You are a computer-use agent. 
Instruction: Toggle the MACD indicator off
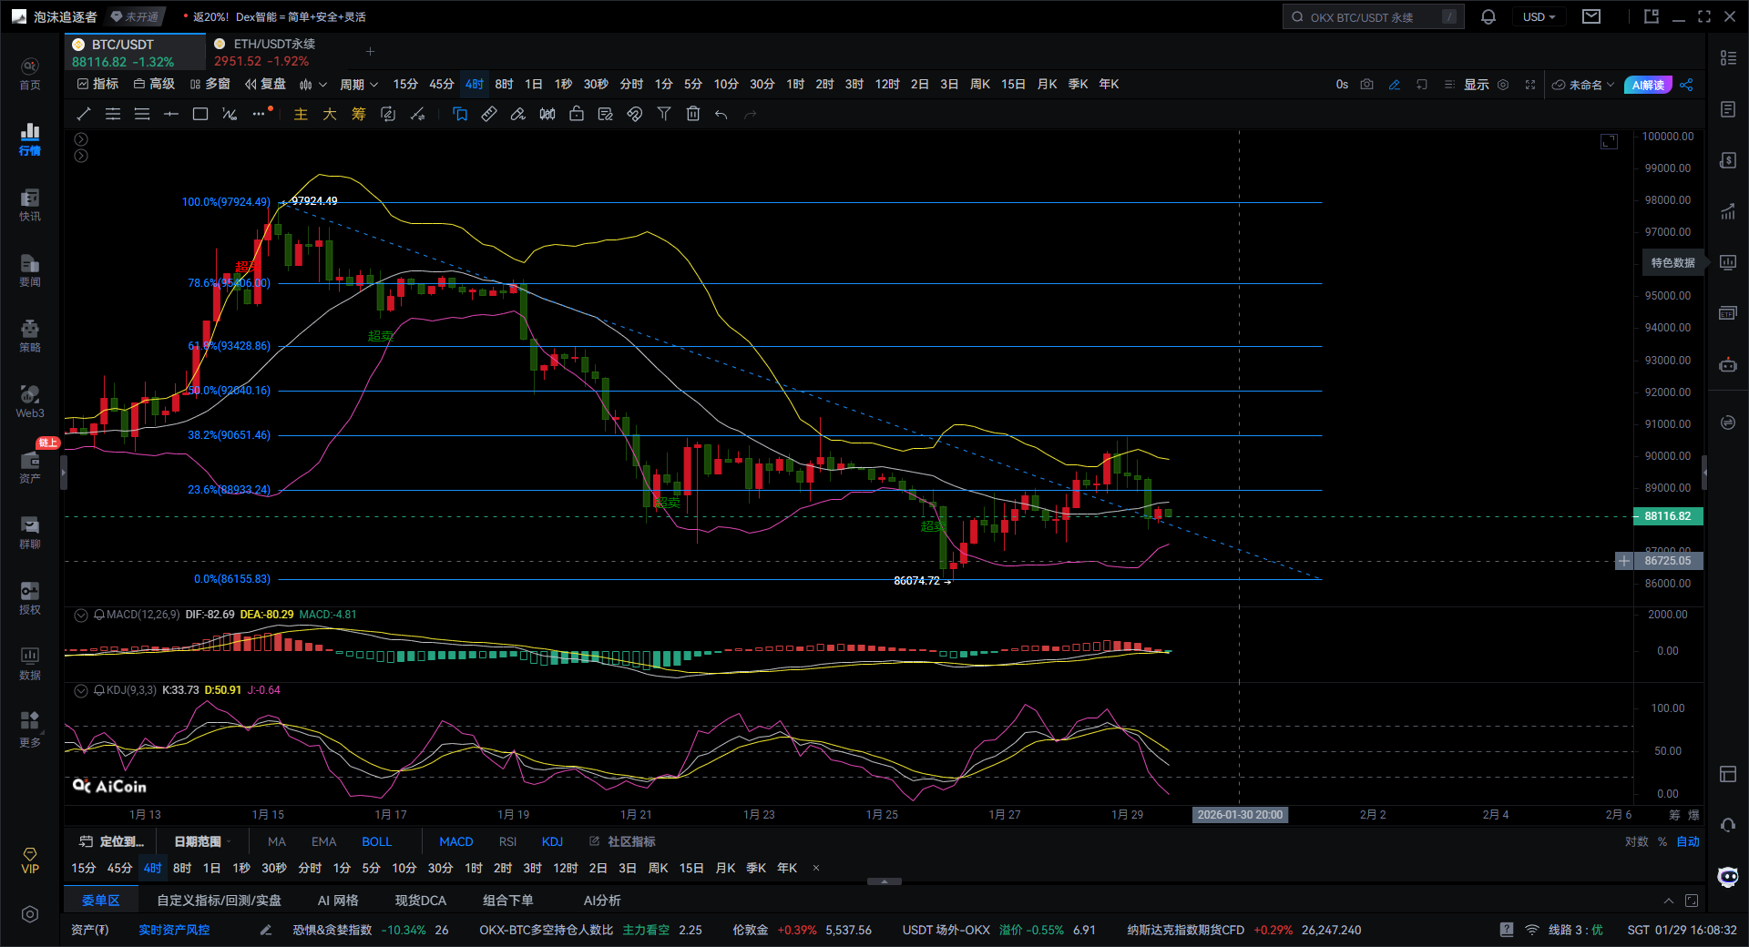[x=455, y=841]
